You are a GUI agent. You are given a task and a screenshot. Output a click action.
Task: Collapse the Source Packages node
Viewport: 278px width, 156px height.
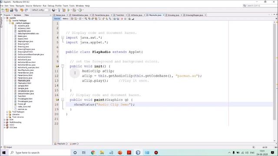click(x=7, y=20)
